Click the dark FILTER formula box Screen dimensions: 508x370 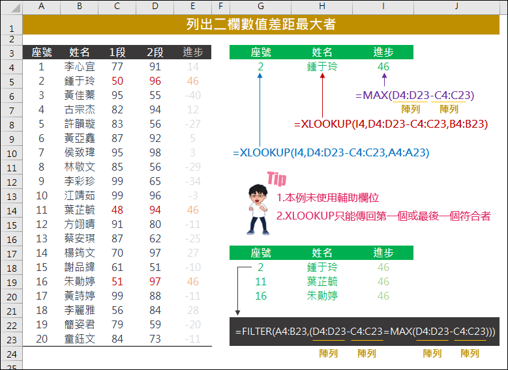tap(365, 332)
